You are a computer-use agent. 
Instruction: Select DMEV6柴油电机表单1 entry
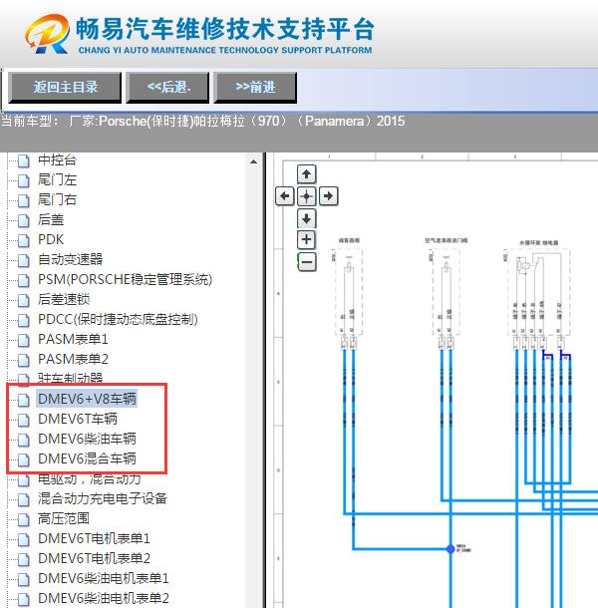(x=104, y=578)
